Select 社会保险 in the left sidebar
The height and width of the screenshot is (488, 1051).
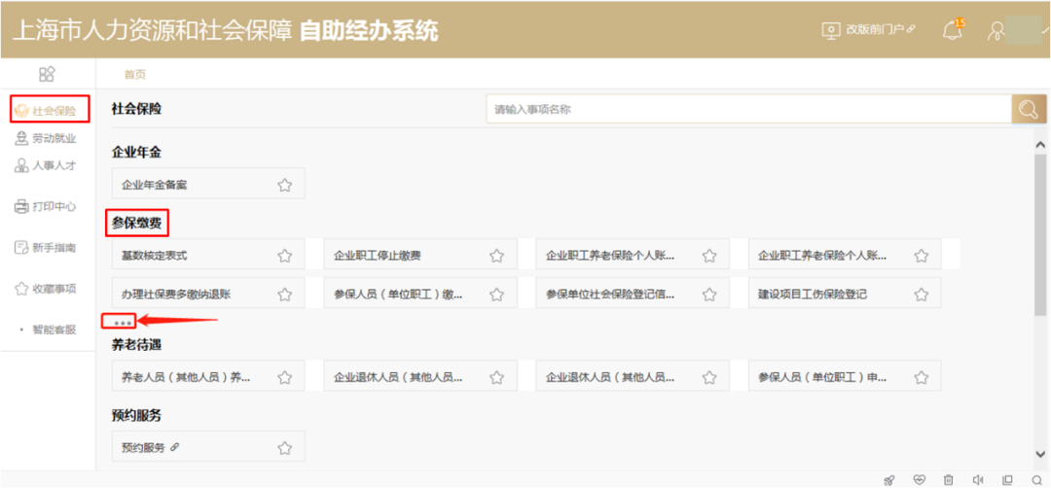[x=49, y=111]
